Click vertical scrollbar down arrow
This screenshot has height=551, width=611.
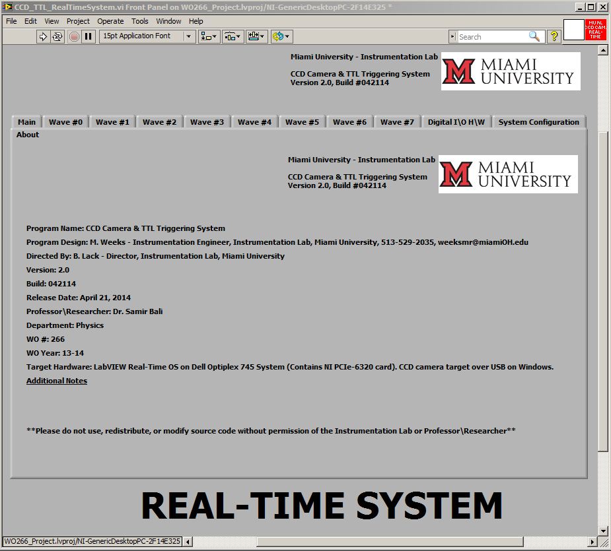point(603,531)
